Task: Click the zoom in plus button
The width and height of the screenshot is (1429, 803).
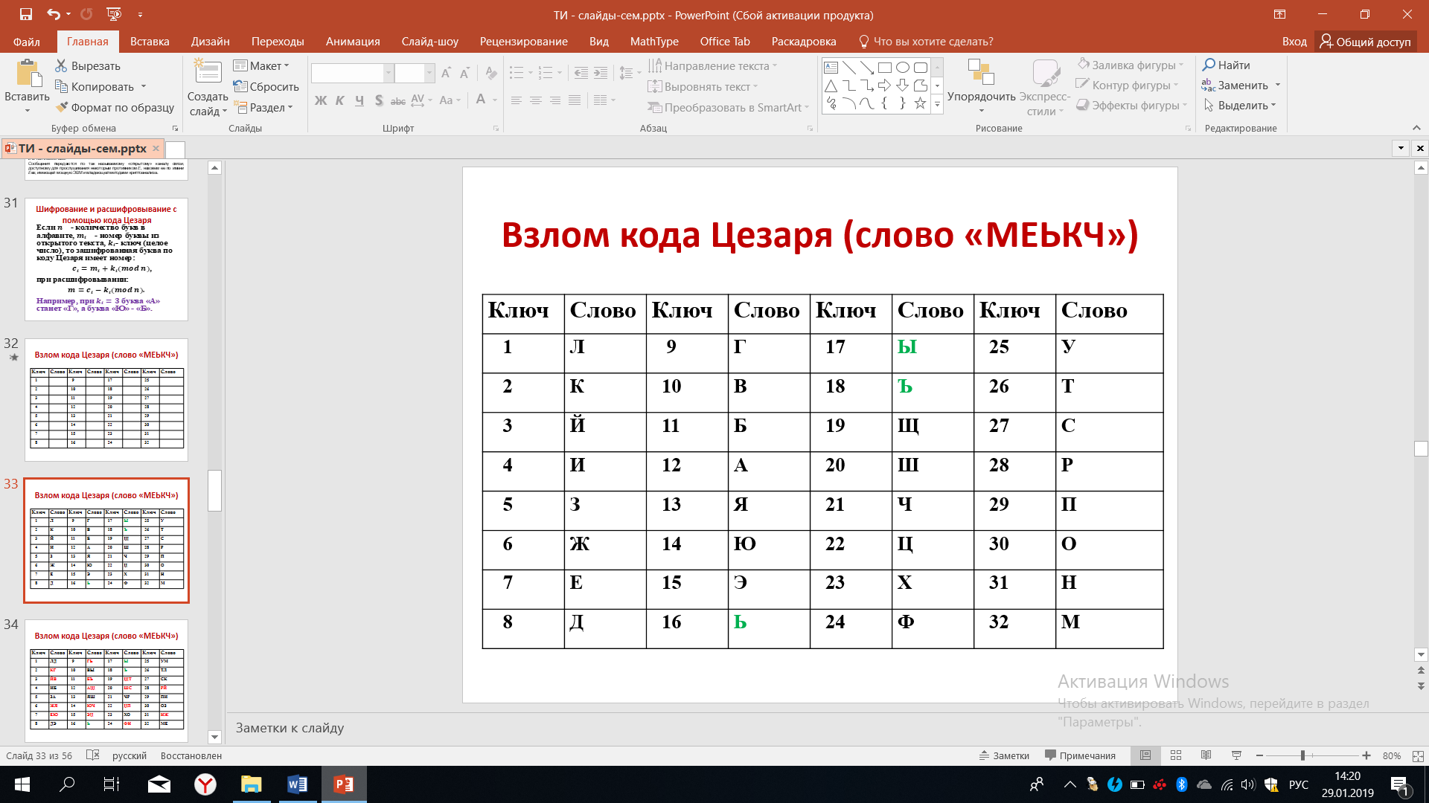Action: pyautogui.click(x=1366, y=755)
